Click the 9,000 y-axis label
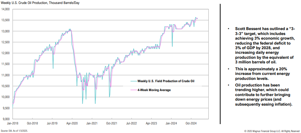Image resolution: width=301 pixels, height=133 pixels. point(6,119)
